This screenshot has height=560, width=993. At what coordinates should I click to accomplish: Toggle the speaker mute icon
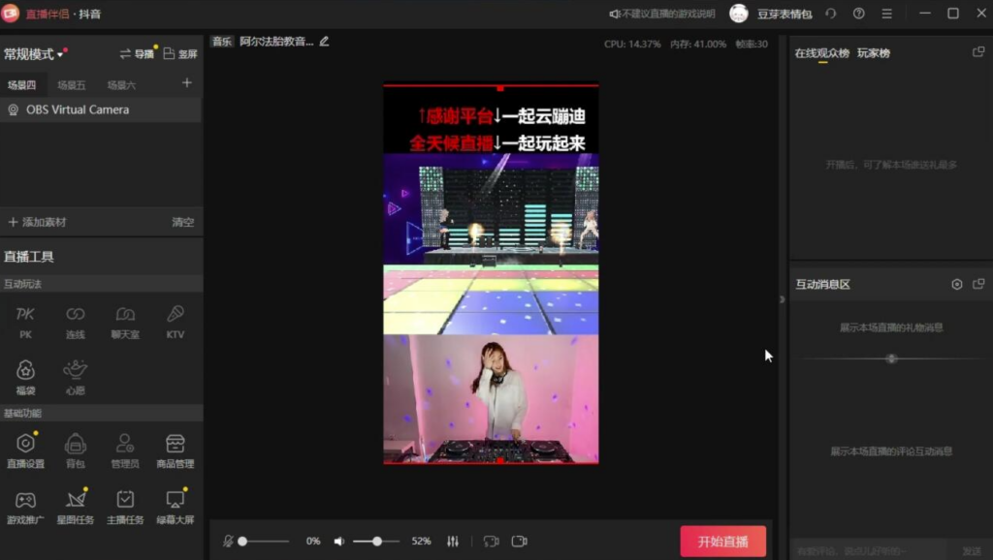[339, 541]
